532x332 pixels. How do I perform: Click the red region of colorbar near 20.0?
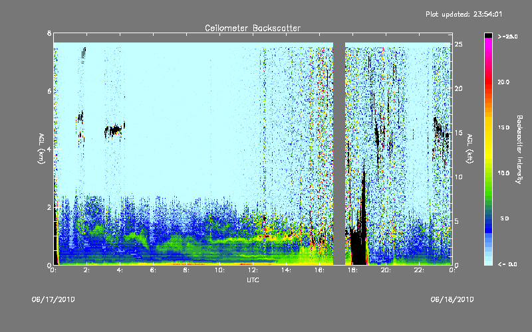(x=488, y=82)
